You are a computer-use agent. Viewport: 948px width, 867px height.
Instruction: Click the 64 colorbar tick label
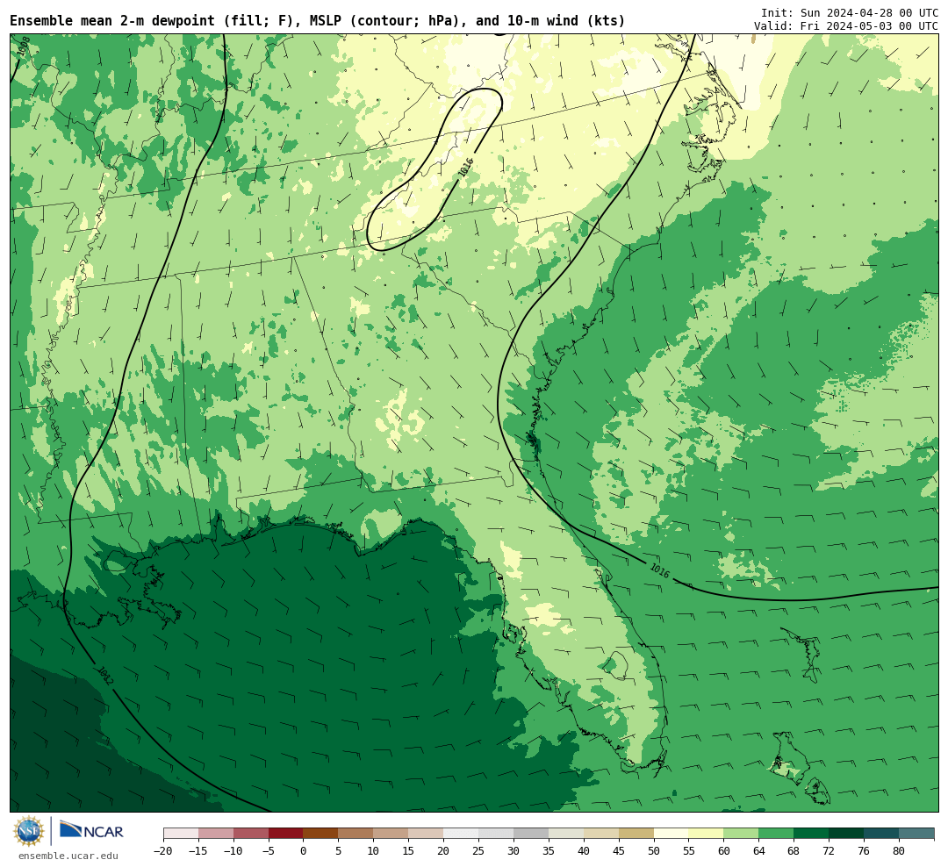(759, 850)
